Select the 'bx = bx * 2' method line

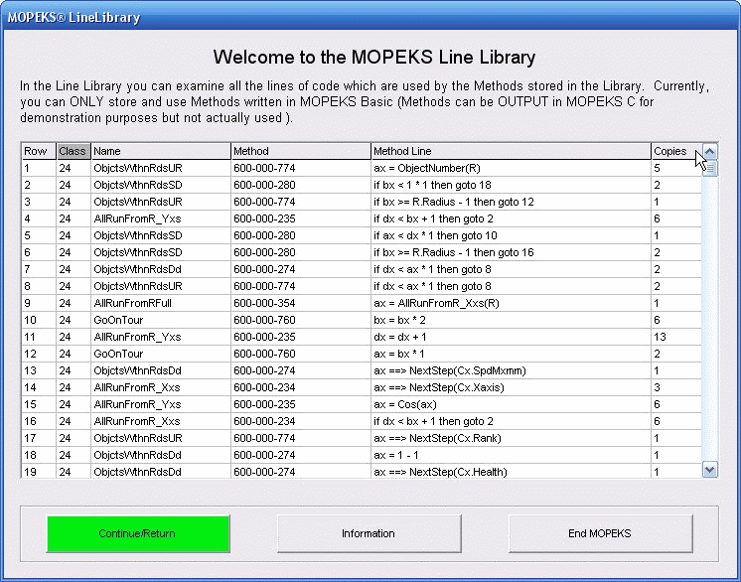point(511,320)
